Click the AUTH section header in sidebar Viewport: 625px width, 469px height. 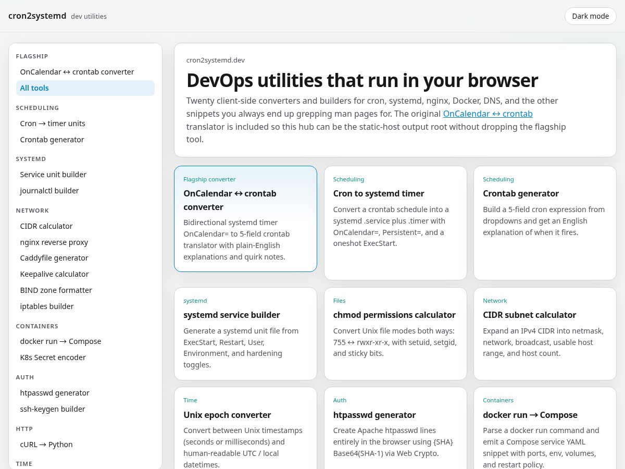click(25, 377)
